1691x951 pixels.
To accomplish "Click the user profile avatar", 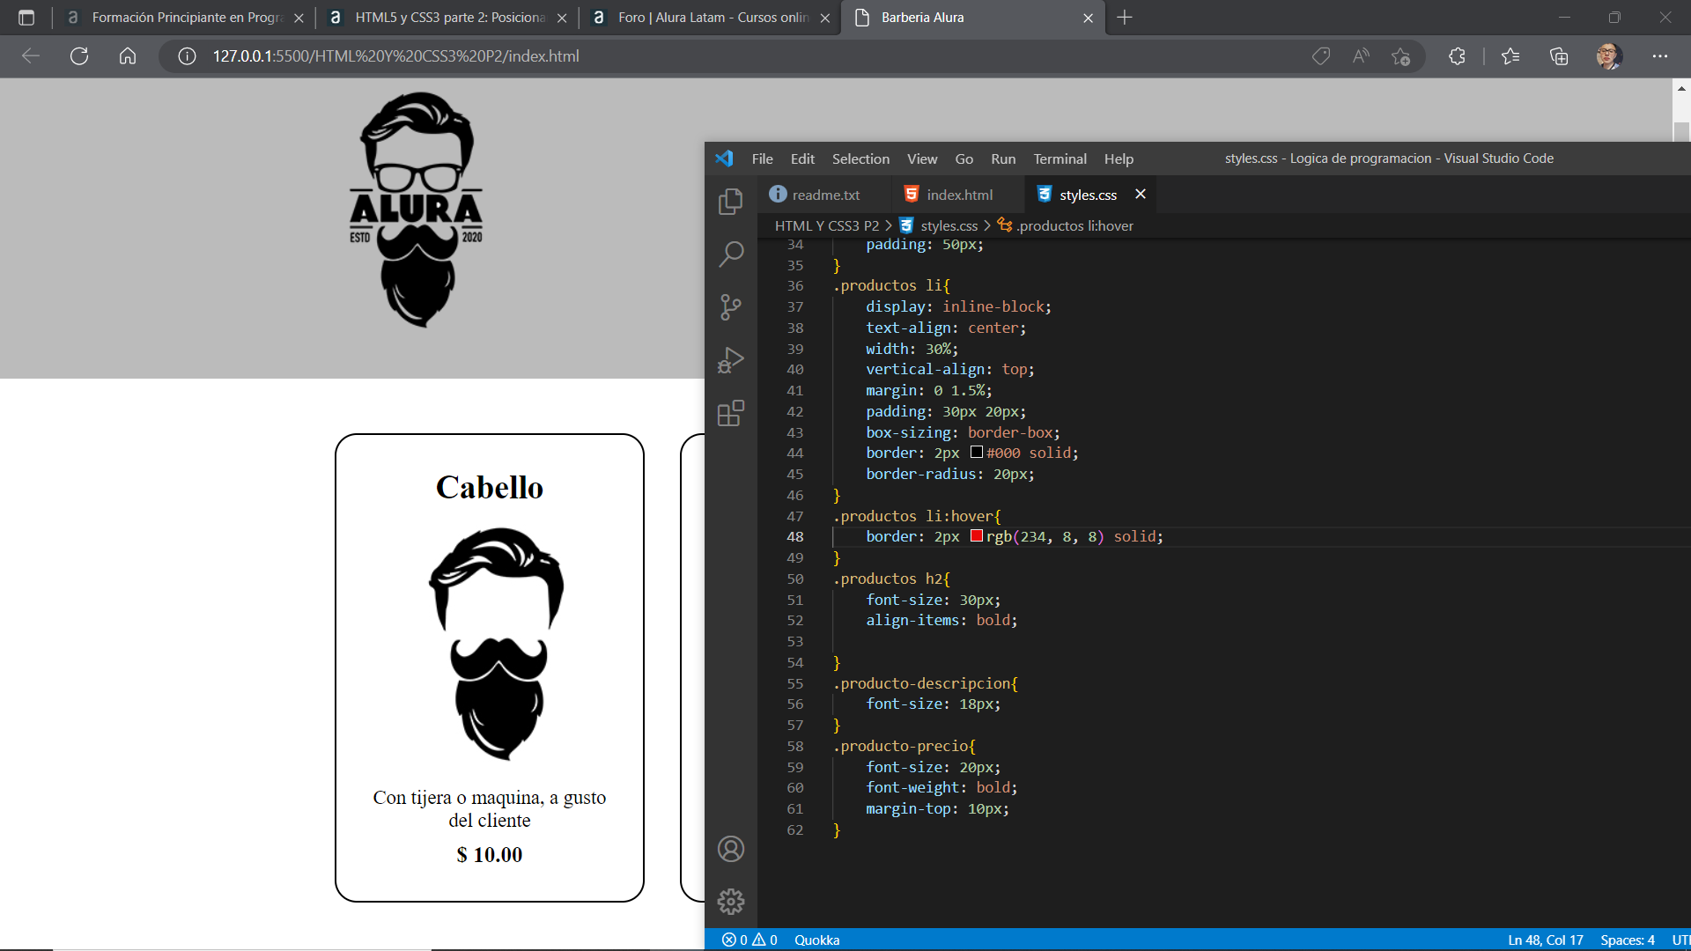I will coord(1608,56).
